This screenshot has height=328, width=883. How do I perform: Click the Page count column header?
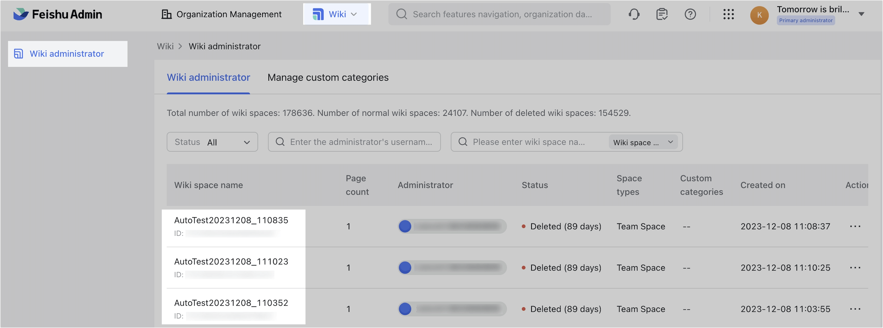click(357, 185)
